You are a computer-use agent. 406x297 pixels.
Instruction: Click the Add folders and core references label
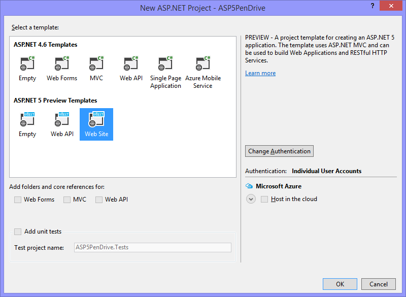[57, 187]
